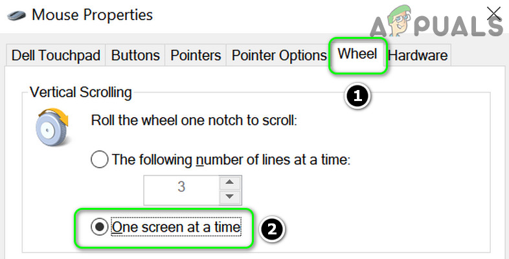The height and width of the screenshot is (259, 509).
Task: Open the Pointer Options tab
Action: (279, 56)
